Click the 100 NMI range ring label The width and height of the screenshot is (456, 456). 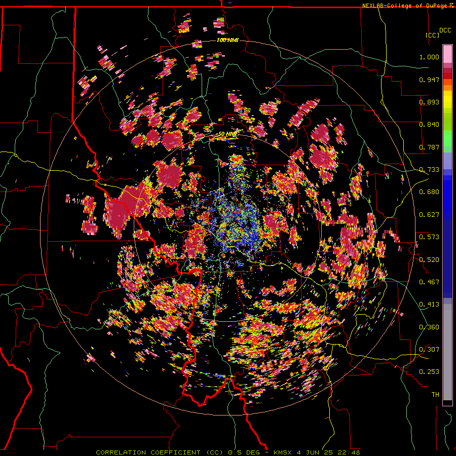[227, 40]
